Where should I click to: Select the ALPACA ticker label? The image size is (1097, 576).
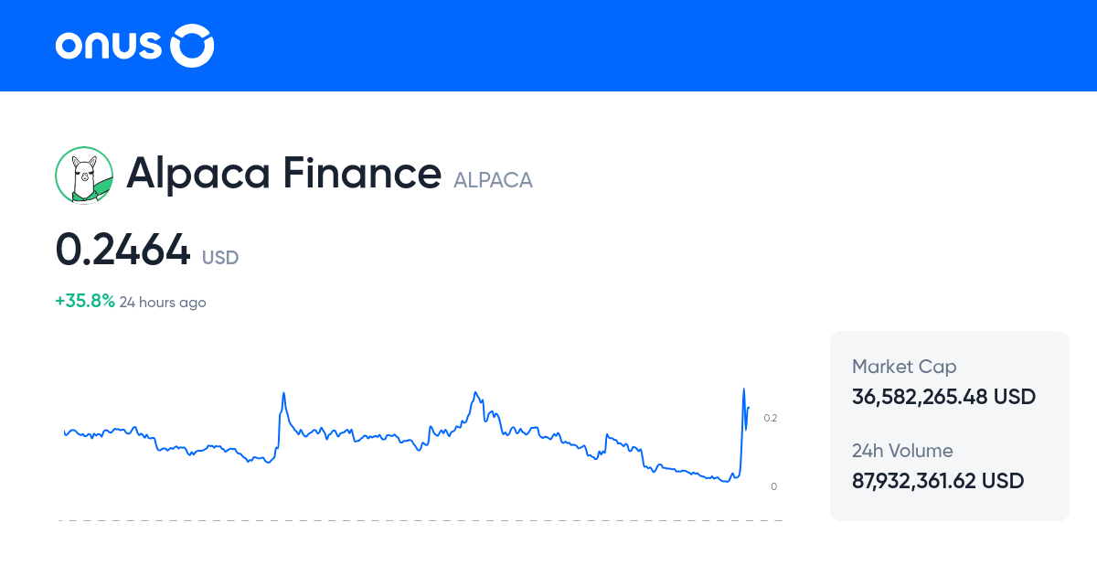click(493, 180)
